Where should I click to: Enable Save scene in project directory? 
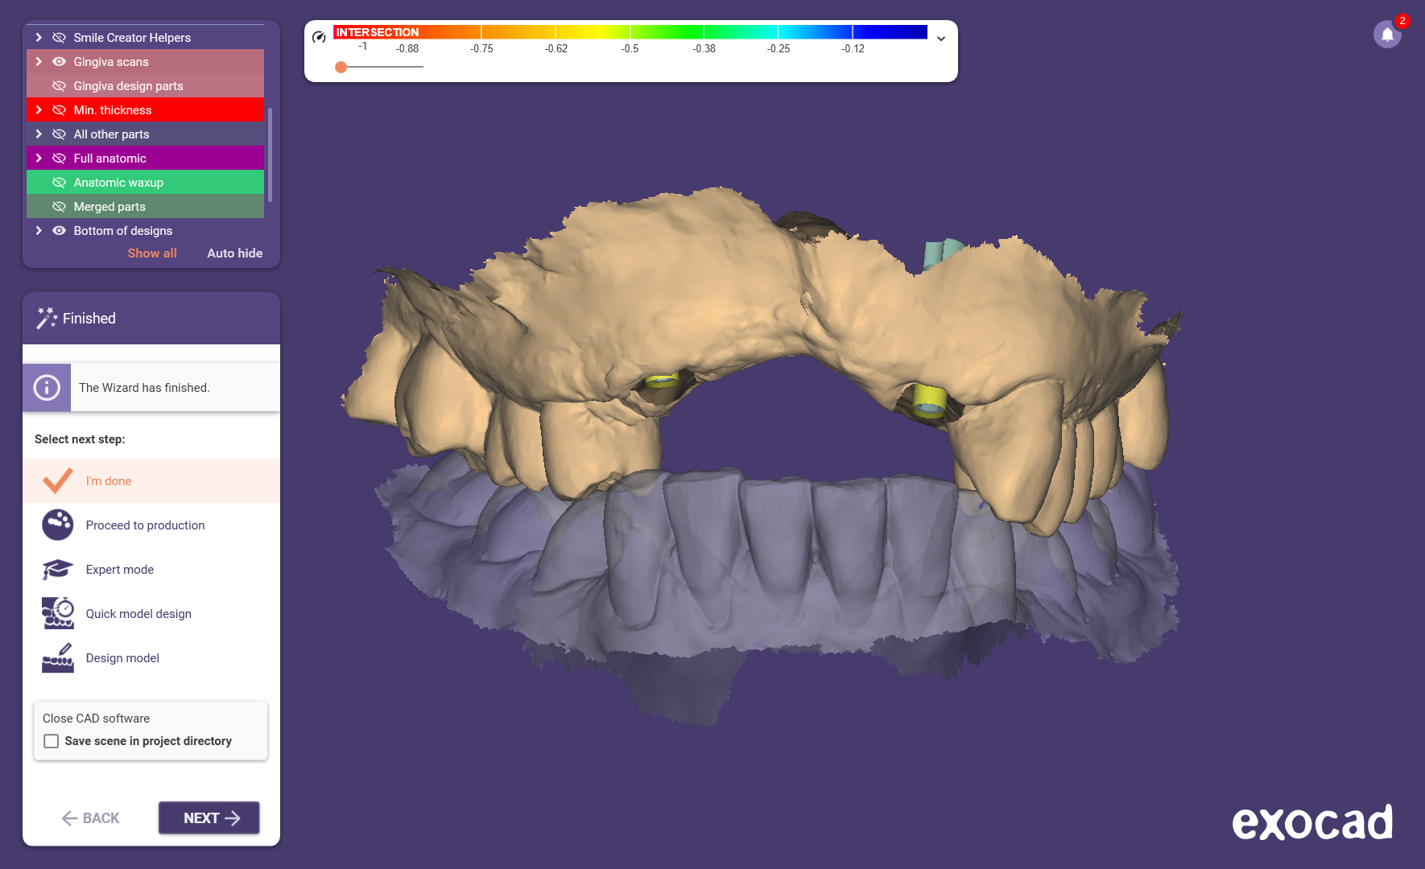click(x=52, y=741)
